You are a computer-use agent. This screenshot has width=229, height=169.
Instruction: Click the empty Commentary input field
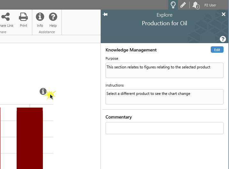(x=164, y=128)
